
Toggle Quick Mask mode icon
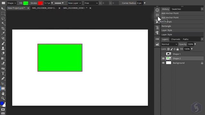pyautogui.click(x=3, y=110)
